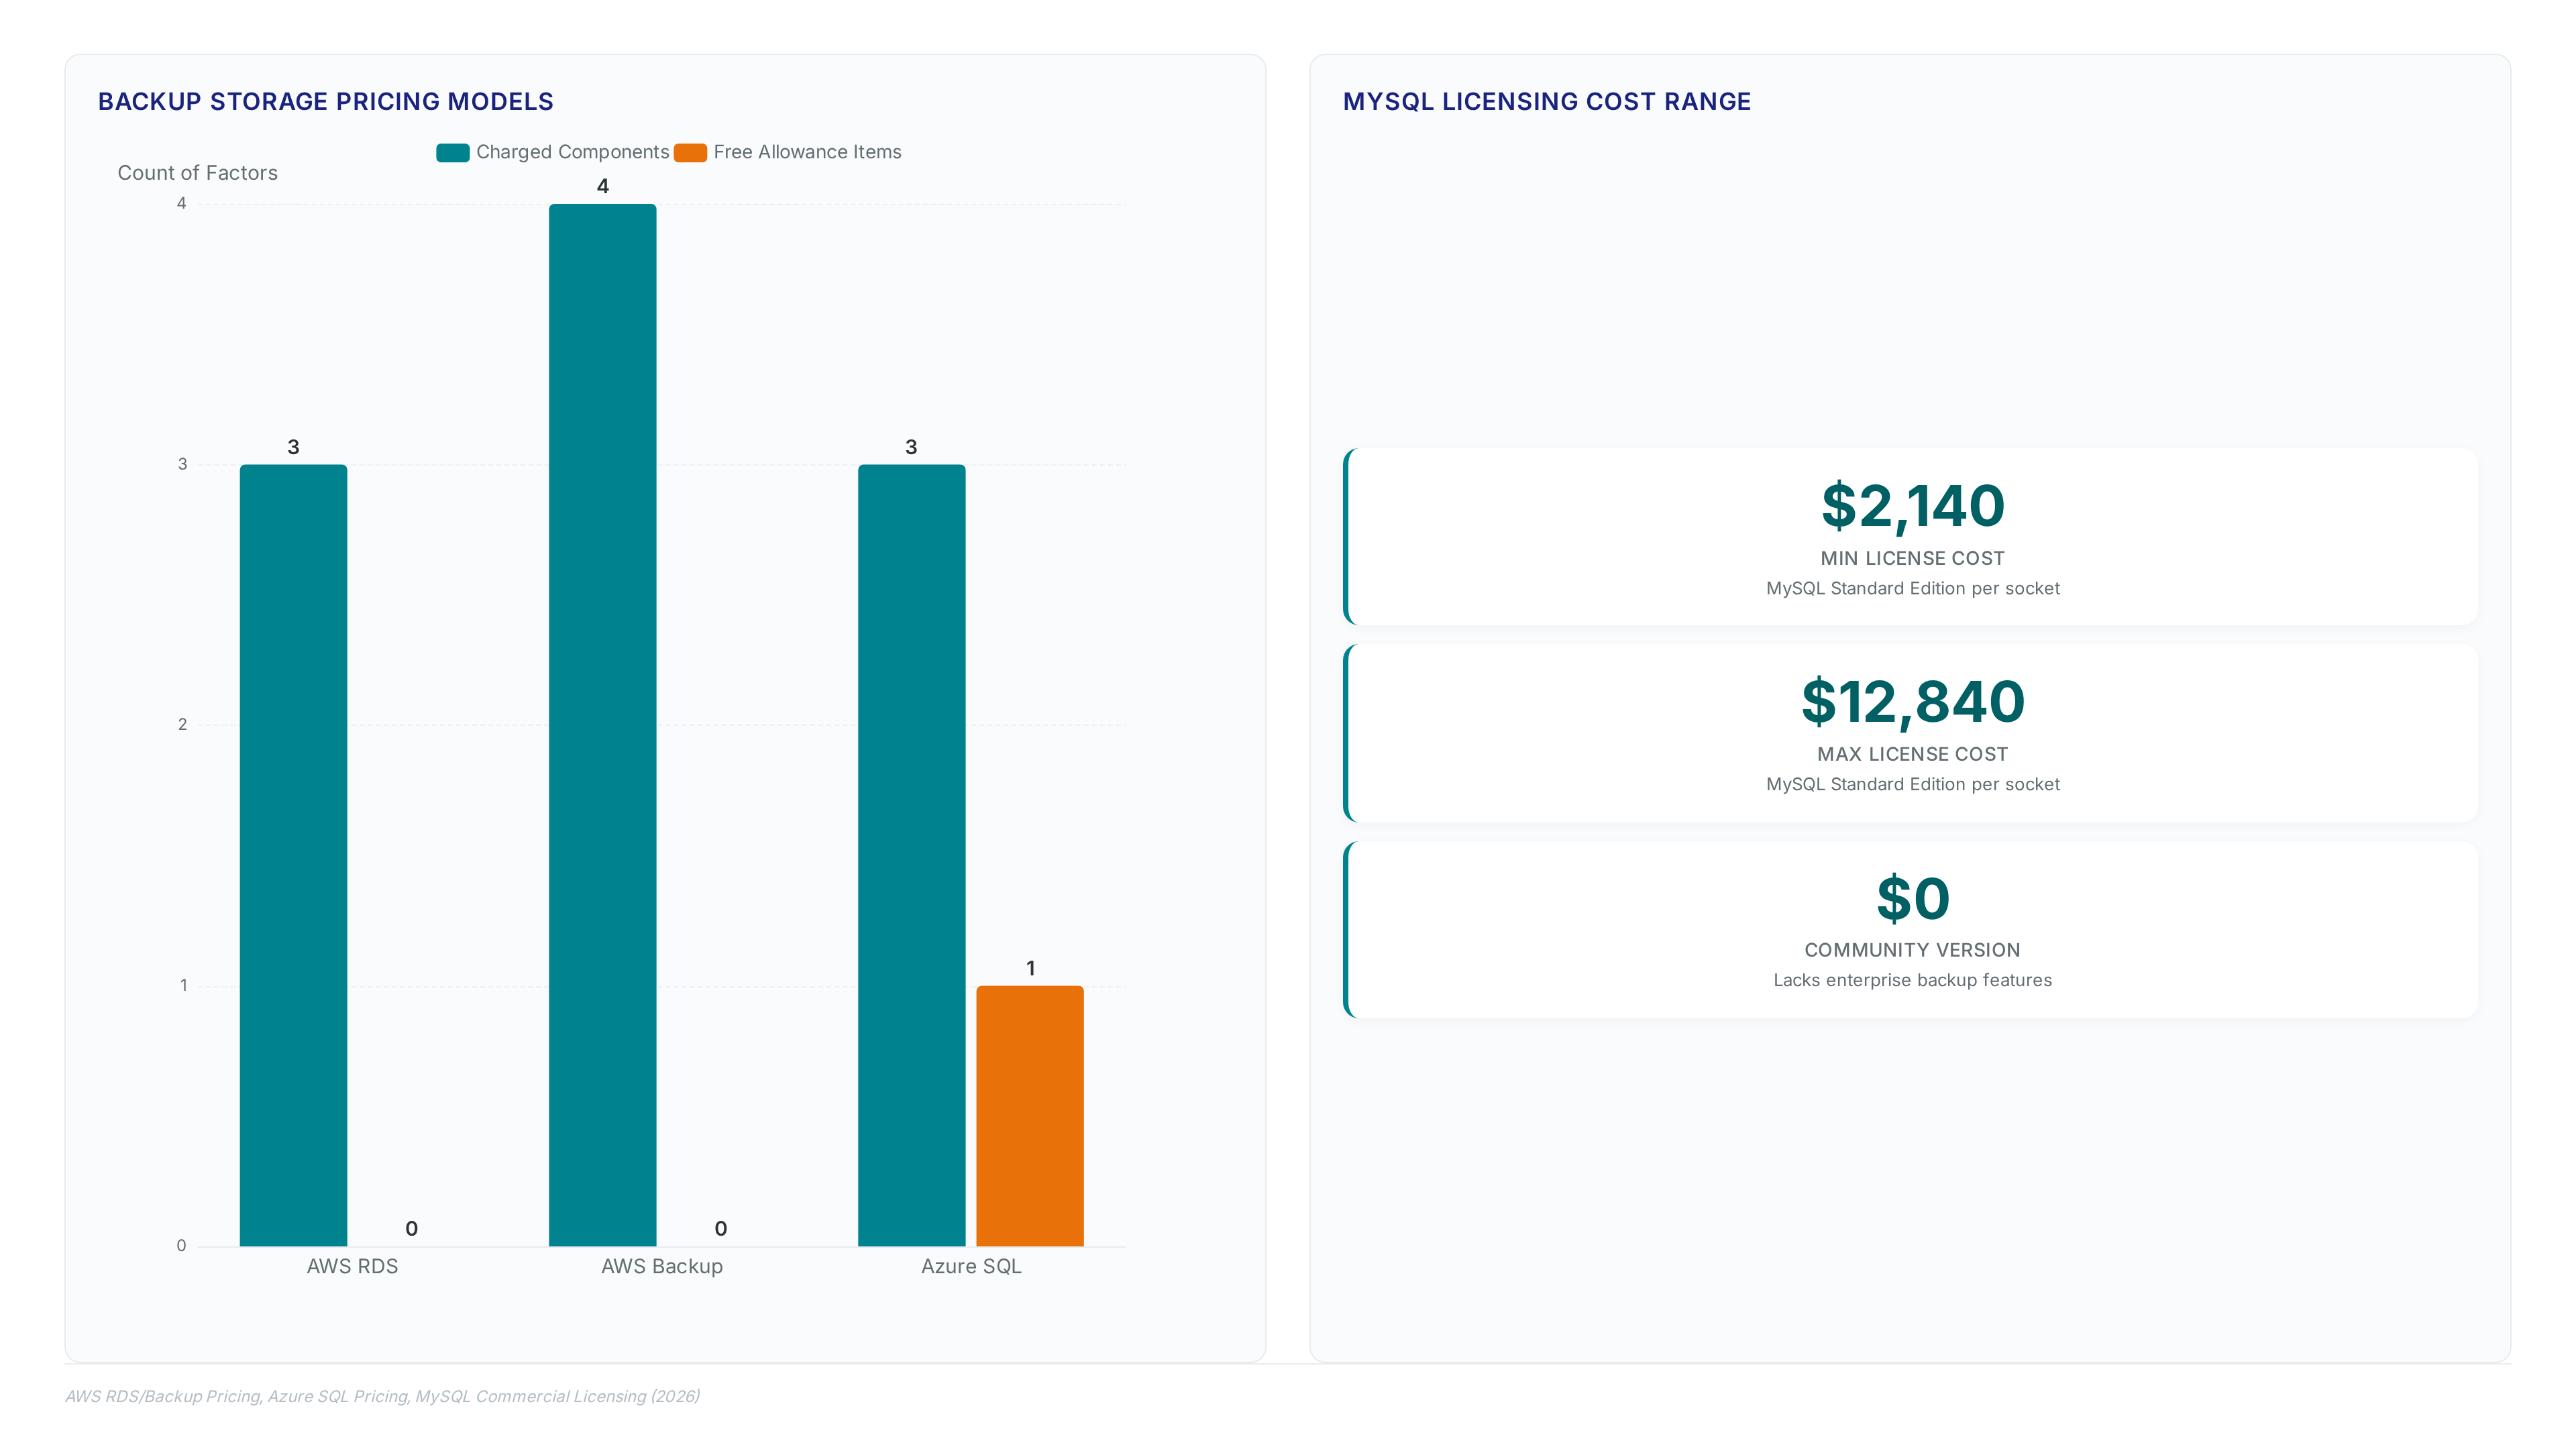The height and width of the screenshot is (1449, 2576).
Task: Toggle the Free Allowance Items legend swatch
Action: pos(690,152)
